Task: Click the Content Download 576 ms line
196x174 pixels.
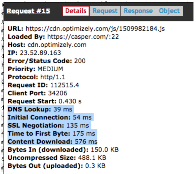Action: [x=52, y=142]
